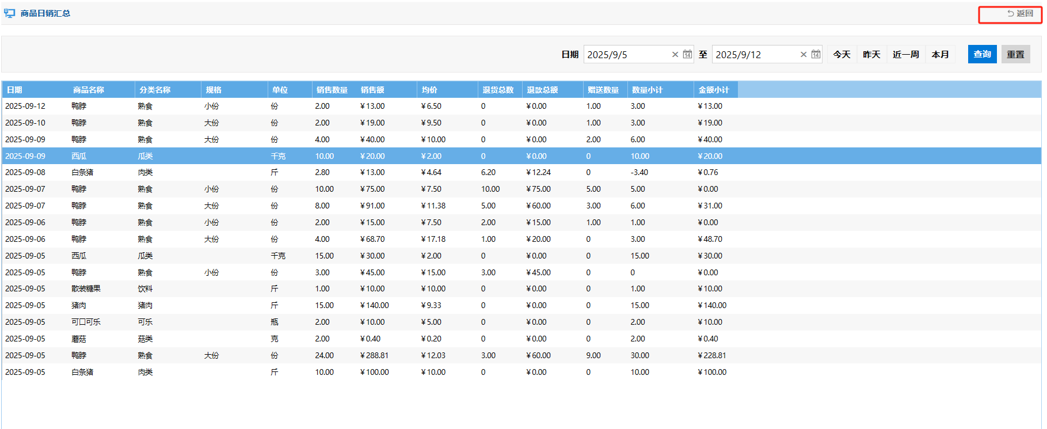
Task: Open the start date calendar picker
Action: [687, 55]
